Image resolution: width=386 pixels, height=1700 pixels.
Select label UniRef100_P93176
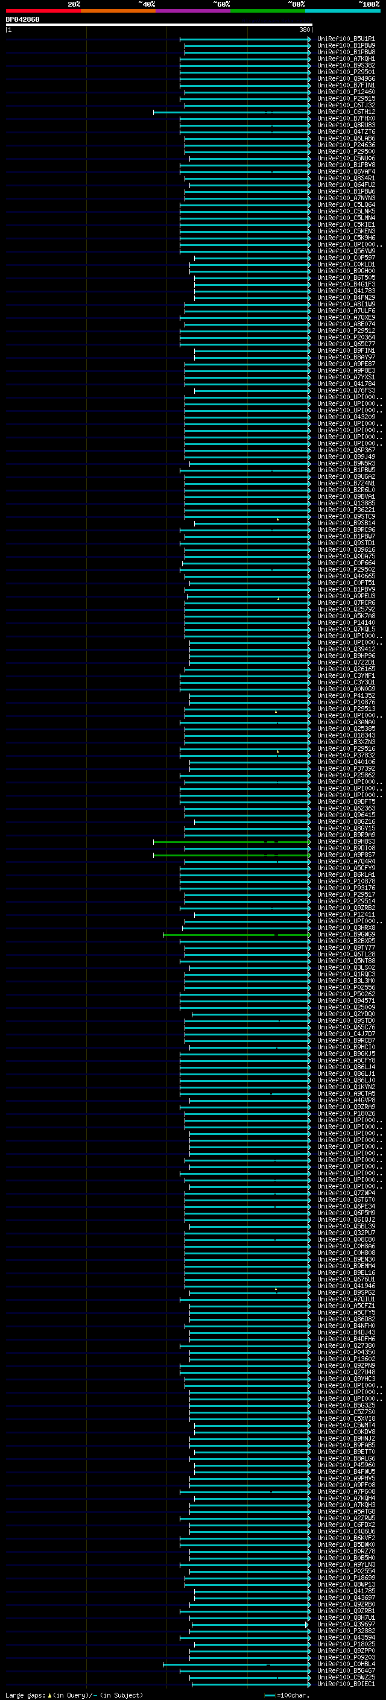click(346, 888)
